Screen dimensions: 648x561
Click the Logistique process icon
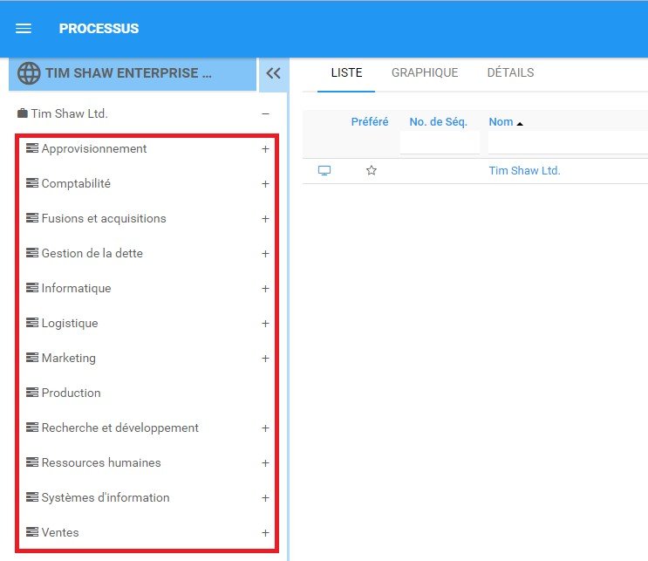click(x=32, y=323)
